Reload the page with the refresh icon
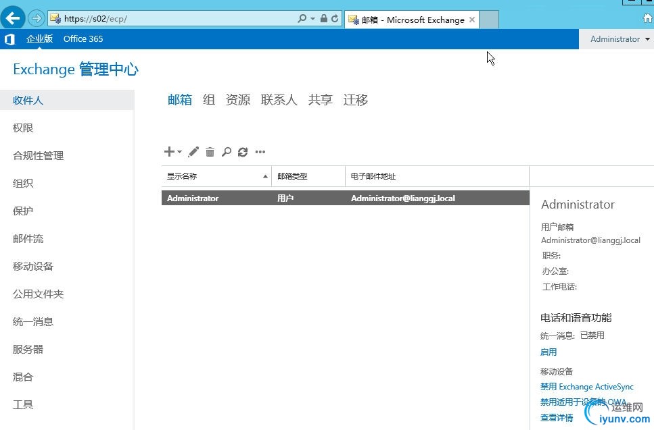 pyautogui.click(x=335, y=18)
